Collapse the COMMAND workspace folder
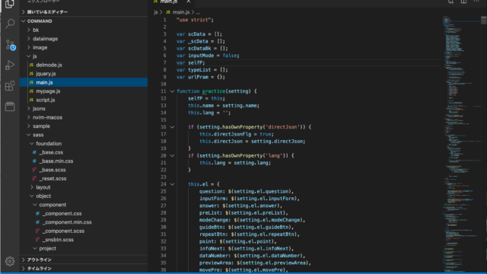This screenshot has width=487, height=274. (x=23, y=21)
